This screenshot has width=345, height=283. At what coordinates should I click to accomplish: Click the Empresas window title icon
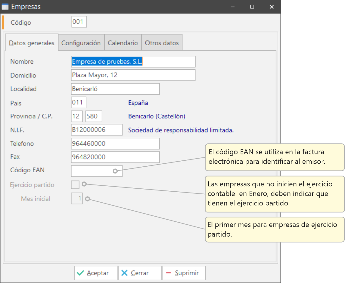coord(5,7)
